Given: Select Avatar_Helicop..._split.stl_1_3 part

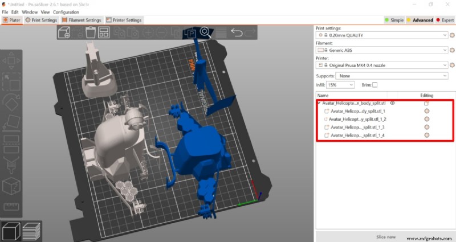Looking at the screenshot, I should [357, 127].
